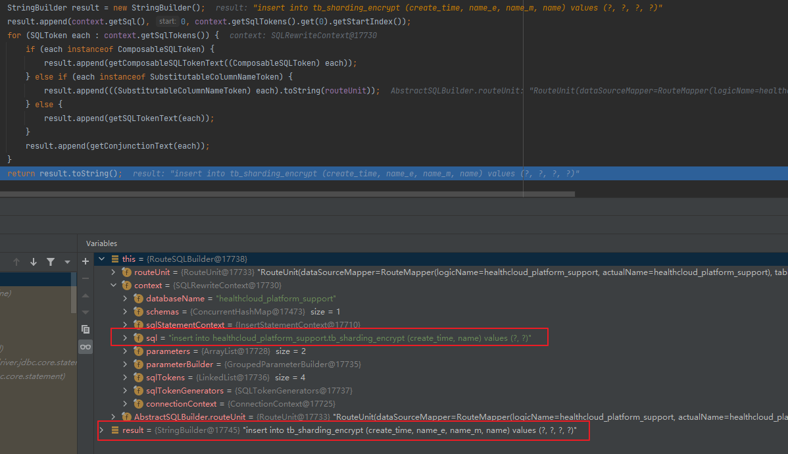Screen dimensions: 788x454
Task: Select the filter threads funnel icon
Action: click(x=51, y=262)
